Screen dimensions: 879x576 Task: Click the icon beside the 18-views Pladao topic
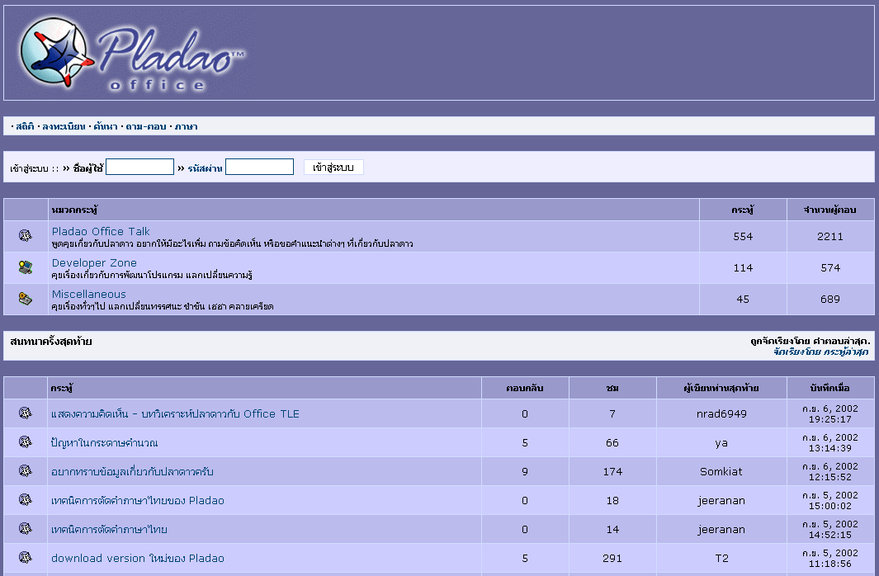click(26, 500)
